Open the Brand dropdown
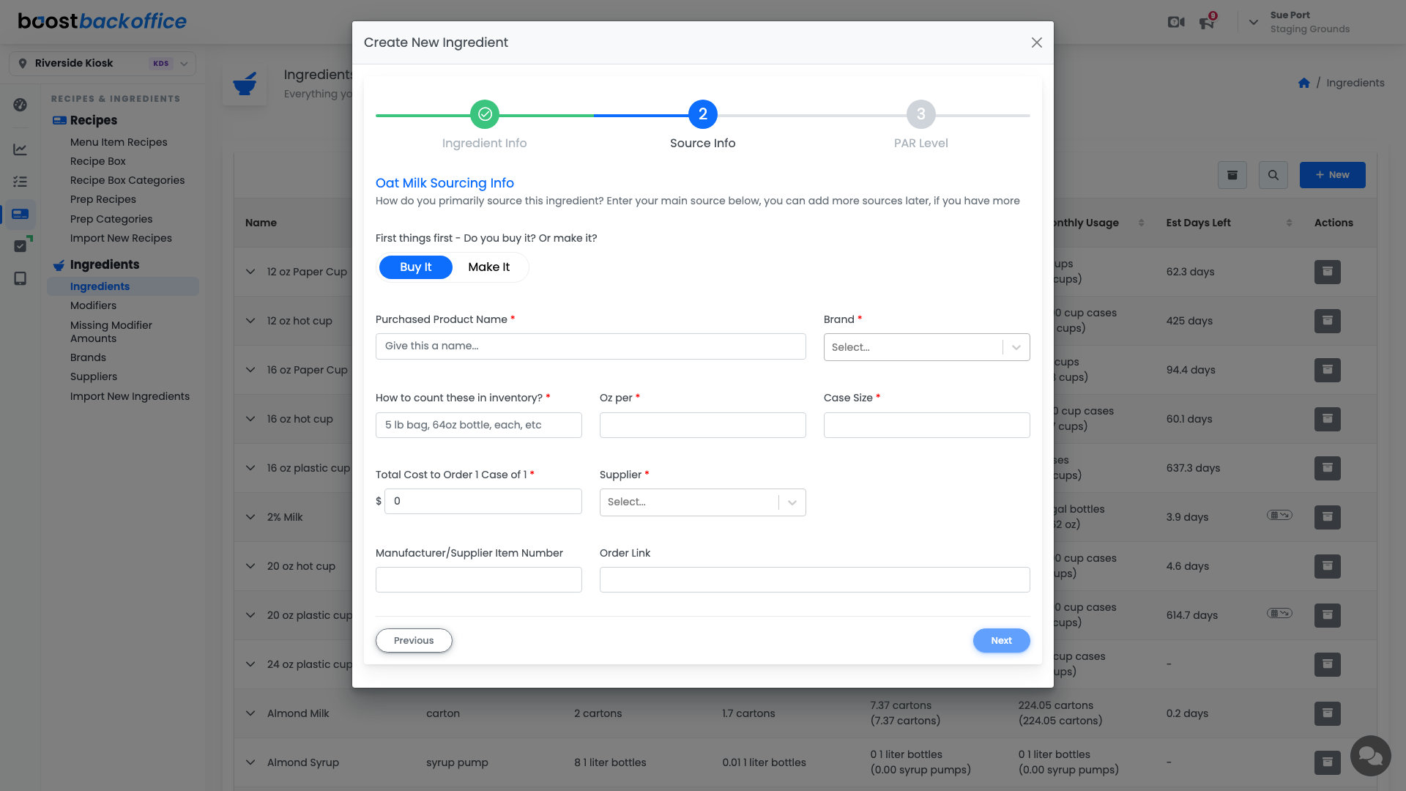1406x791 pixels. coord(927,347)
